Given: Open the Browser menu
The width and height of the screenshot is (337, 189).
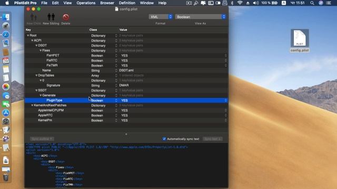Looking at the screenshot, I should [107, 3].
